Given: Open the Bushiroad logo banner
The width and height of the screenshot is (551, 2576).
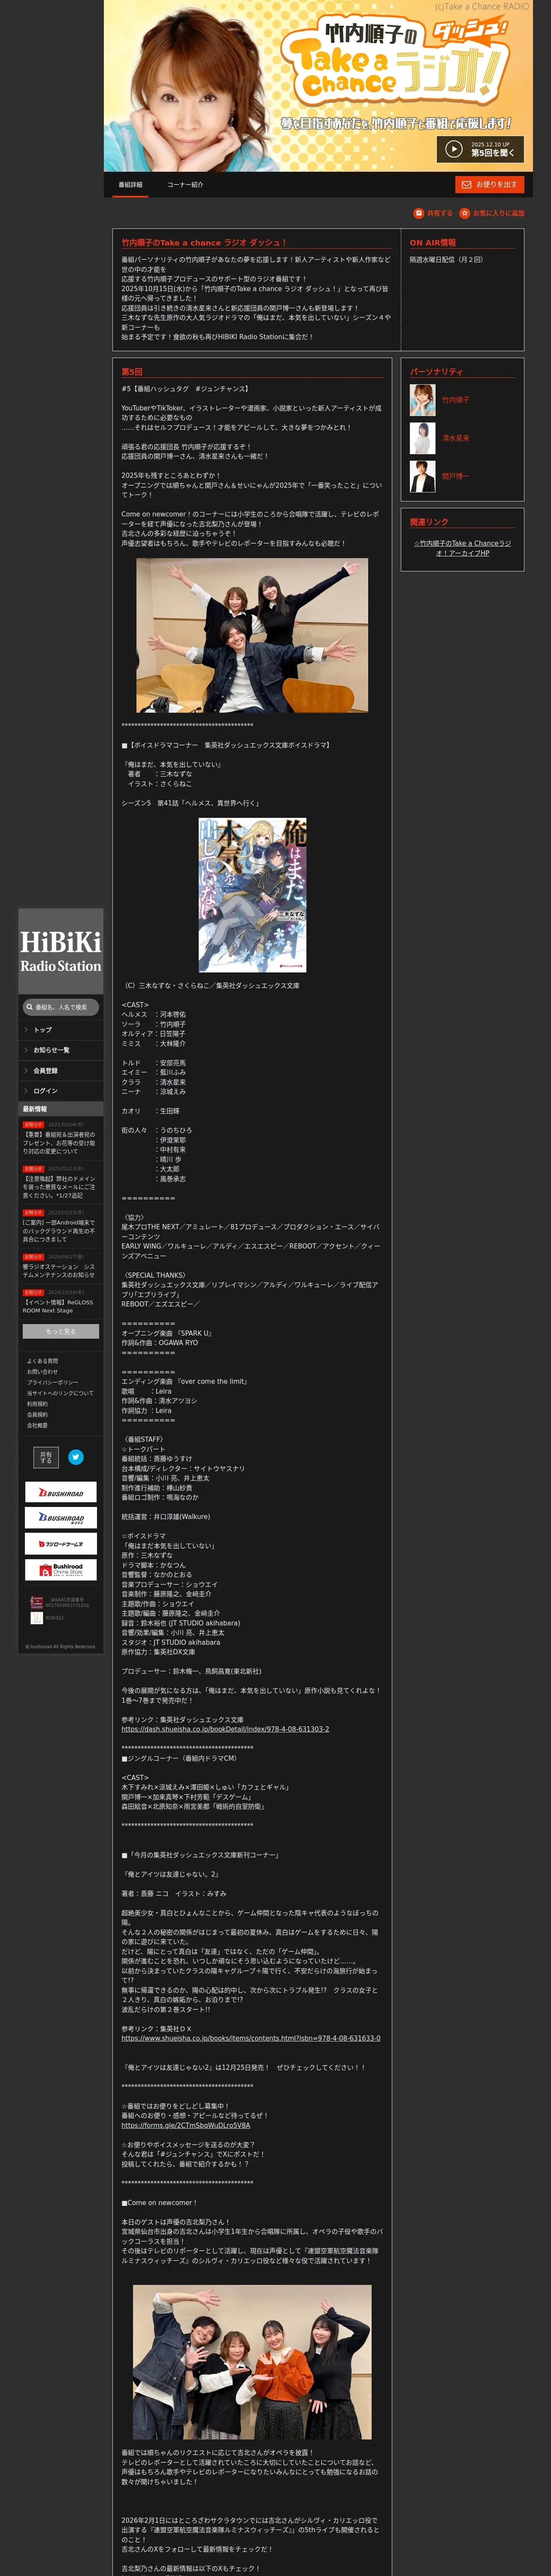Looking at the screenshot, I should [61, 1492].
